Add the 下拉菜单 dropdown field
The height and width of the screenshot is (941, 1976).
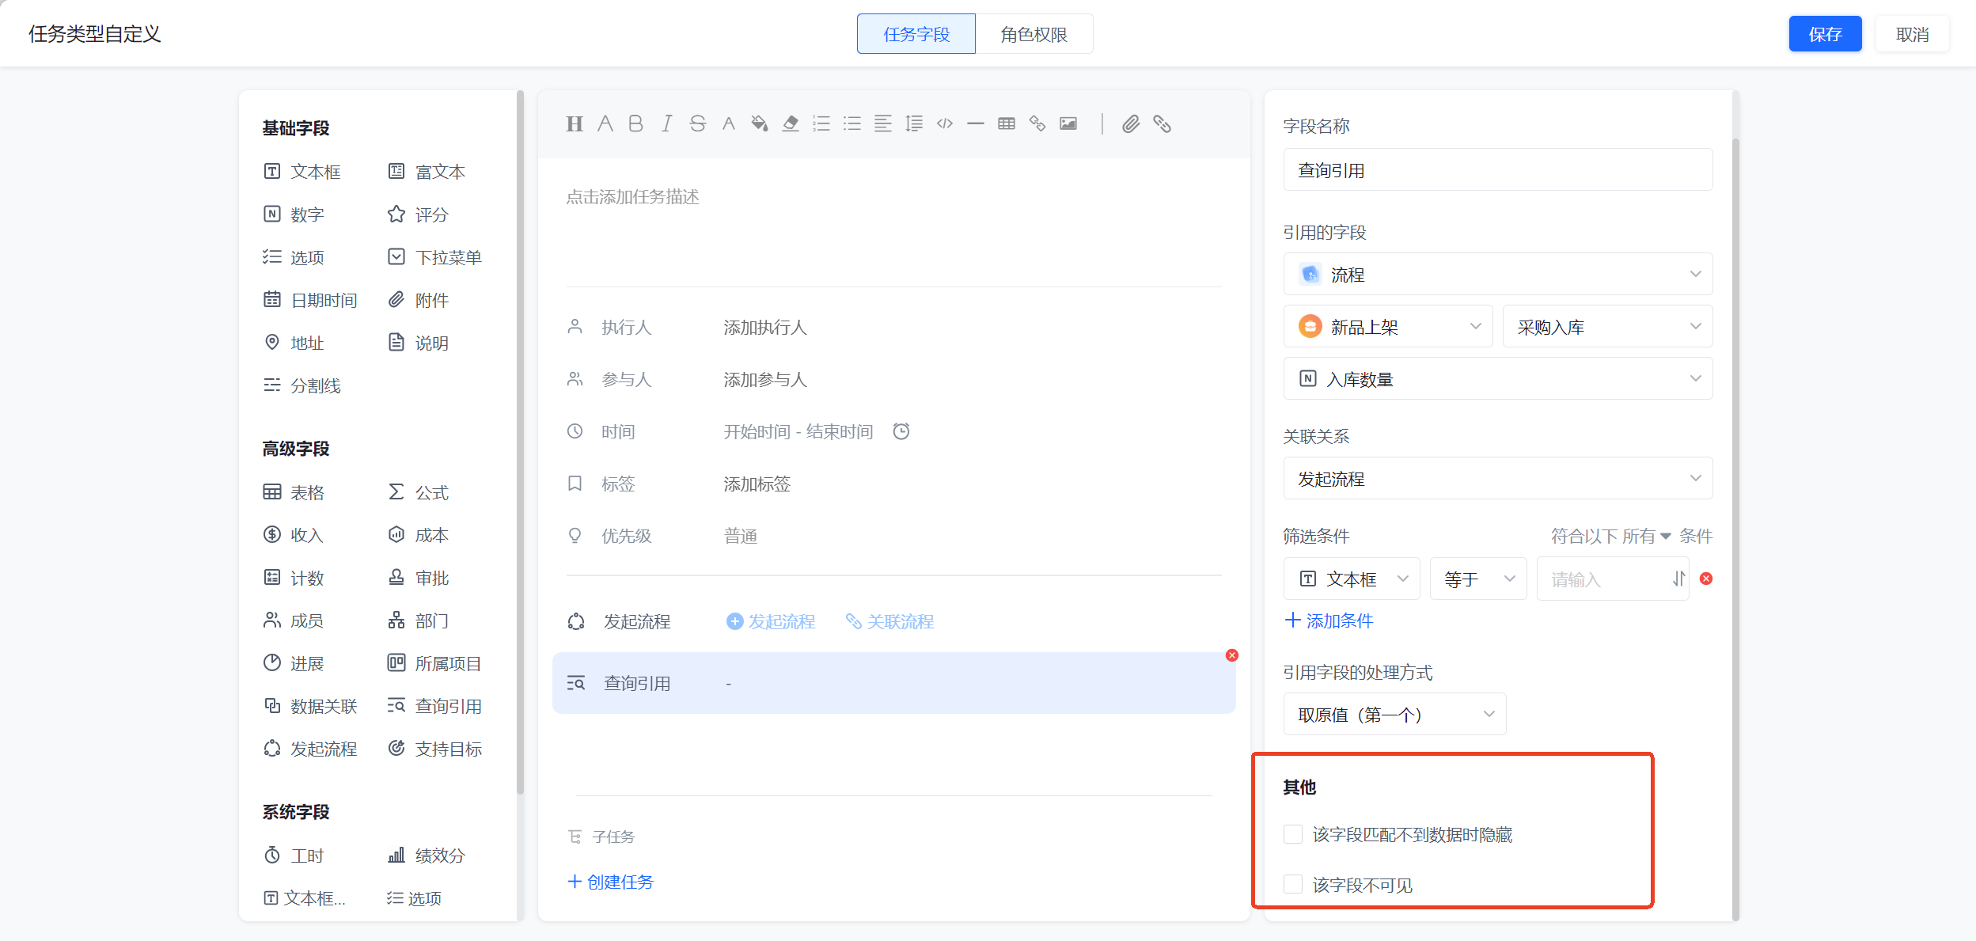(434, 257)
